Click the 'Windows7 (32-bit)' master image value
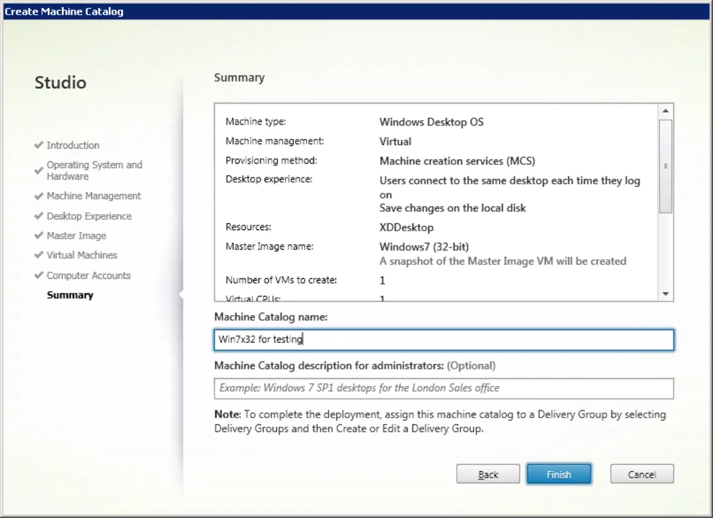 [x=424, y=247]
